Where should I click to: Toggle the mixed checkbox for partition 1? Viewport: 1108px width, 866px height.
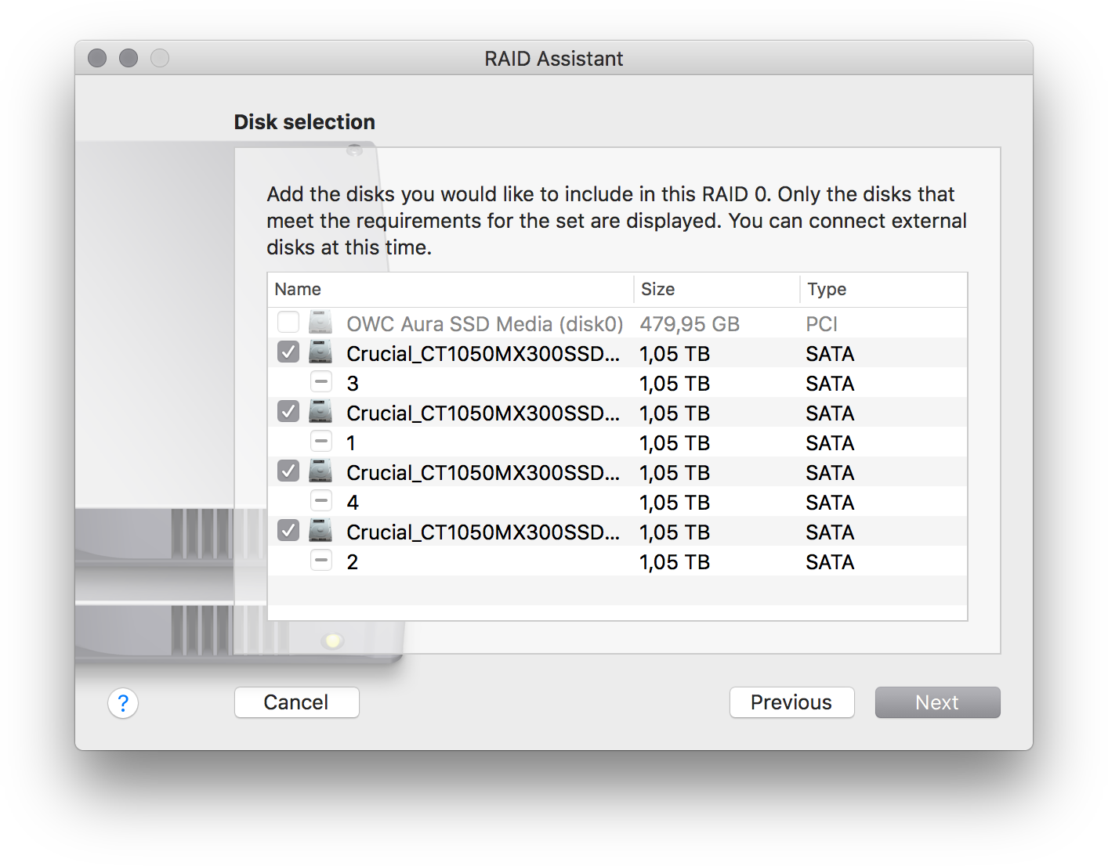(x=321, y=442)
